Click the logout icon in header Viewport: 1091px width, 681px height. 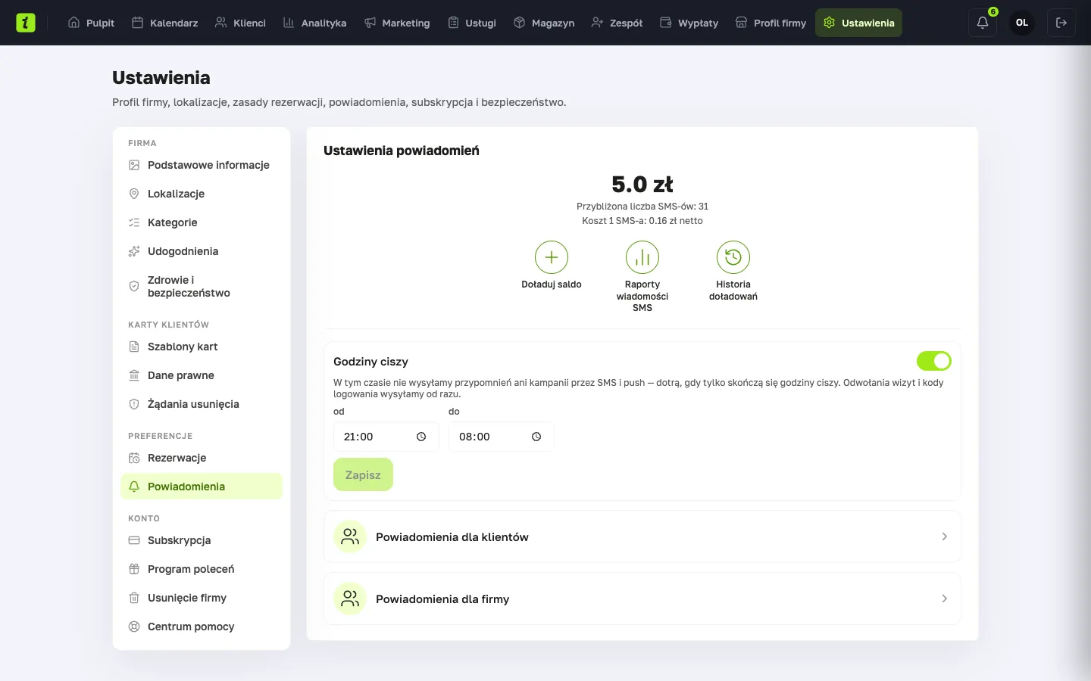(1061, 23)
